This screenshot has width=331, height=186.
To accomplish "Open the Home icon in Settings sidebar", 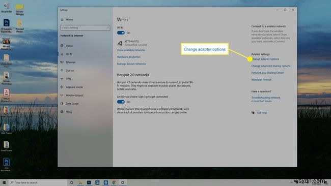I will pos(62,20).
